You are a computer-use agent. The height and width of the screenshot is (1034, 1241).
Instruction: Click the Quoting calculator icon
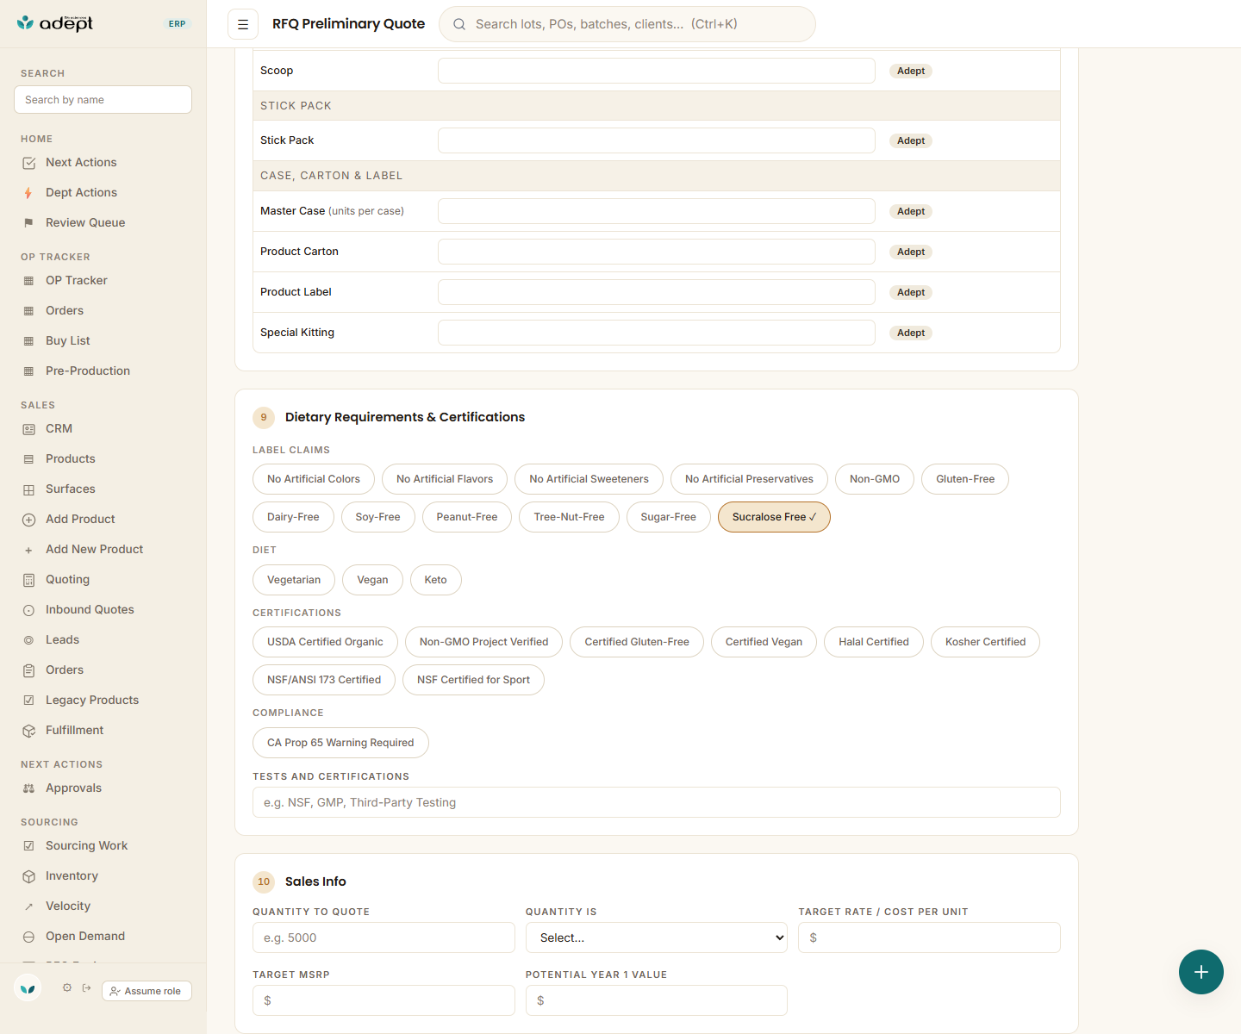(28, 580)
